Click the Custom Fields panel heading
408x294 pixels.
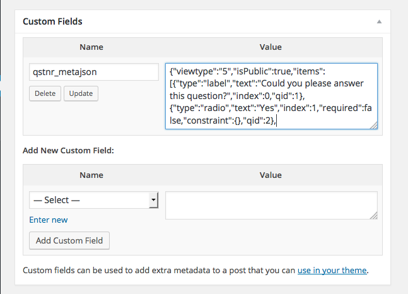click(x=52, y=21)
